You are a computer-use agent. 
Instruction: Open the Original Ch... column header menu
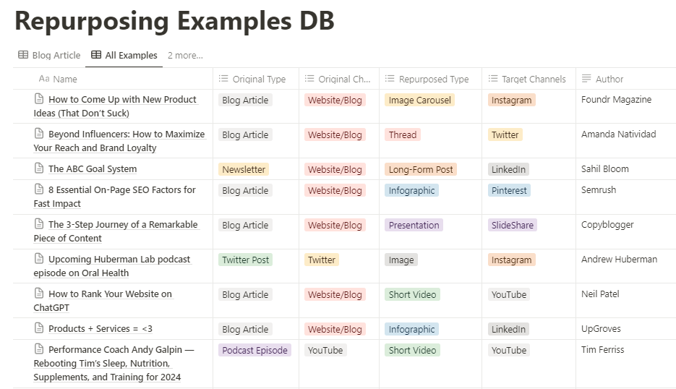(344, 79)
